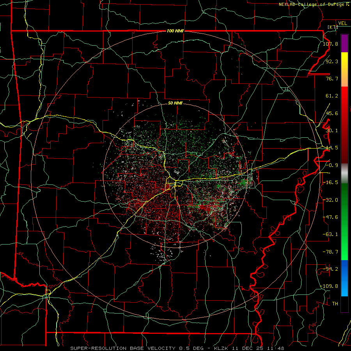Viewport: 351px width, 351px height.
Task: Select the 50 NMI range ring label
Action: point(175,103)
